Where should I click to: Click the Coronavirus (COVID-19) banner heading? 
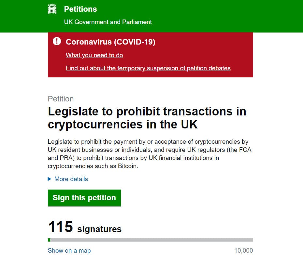tap(110, 42)
